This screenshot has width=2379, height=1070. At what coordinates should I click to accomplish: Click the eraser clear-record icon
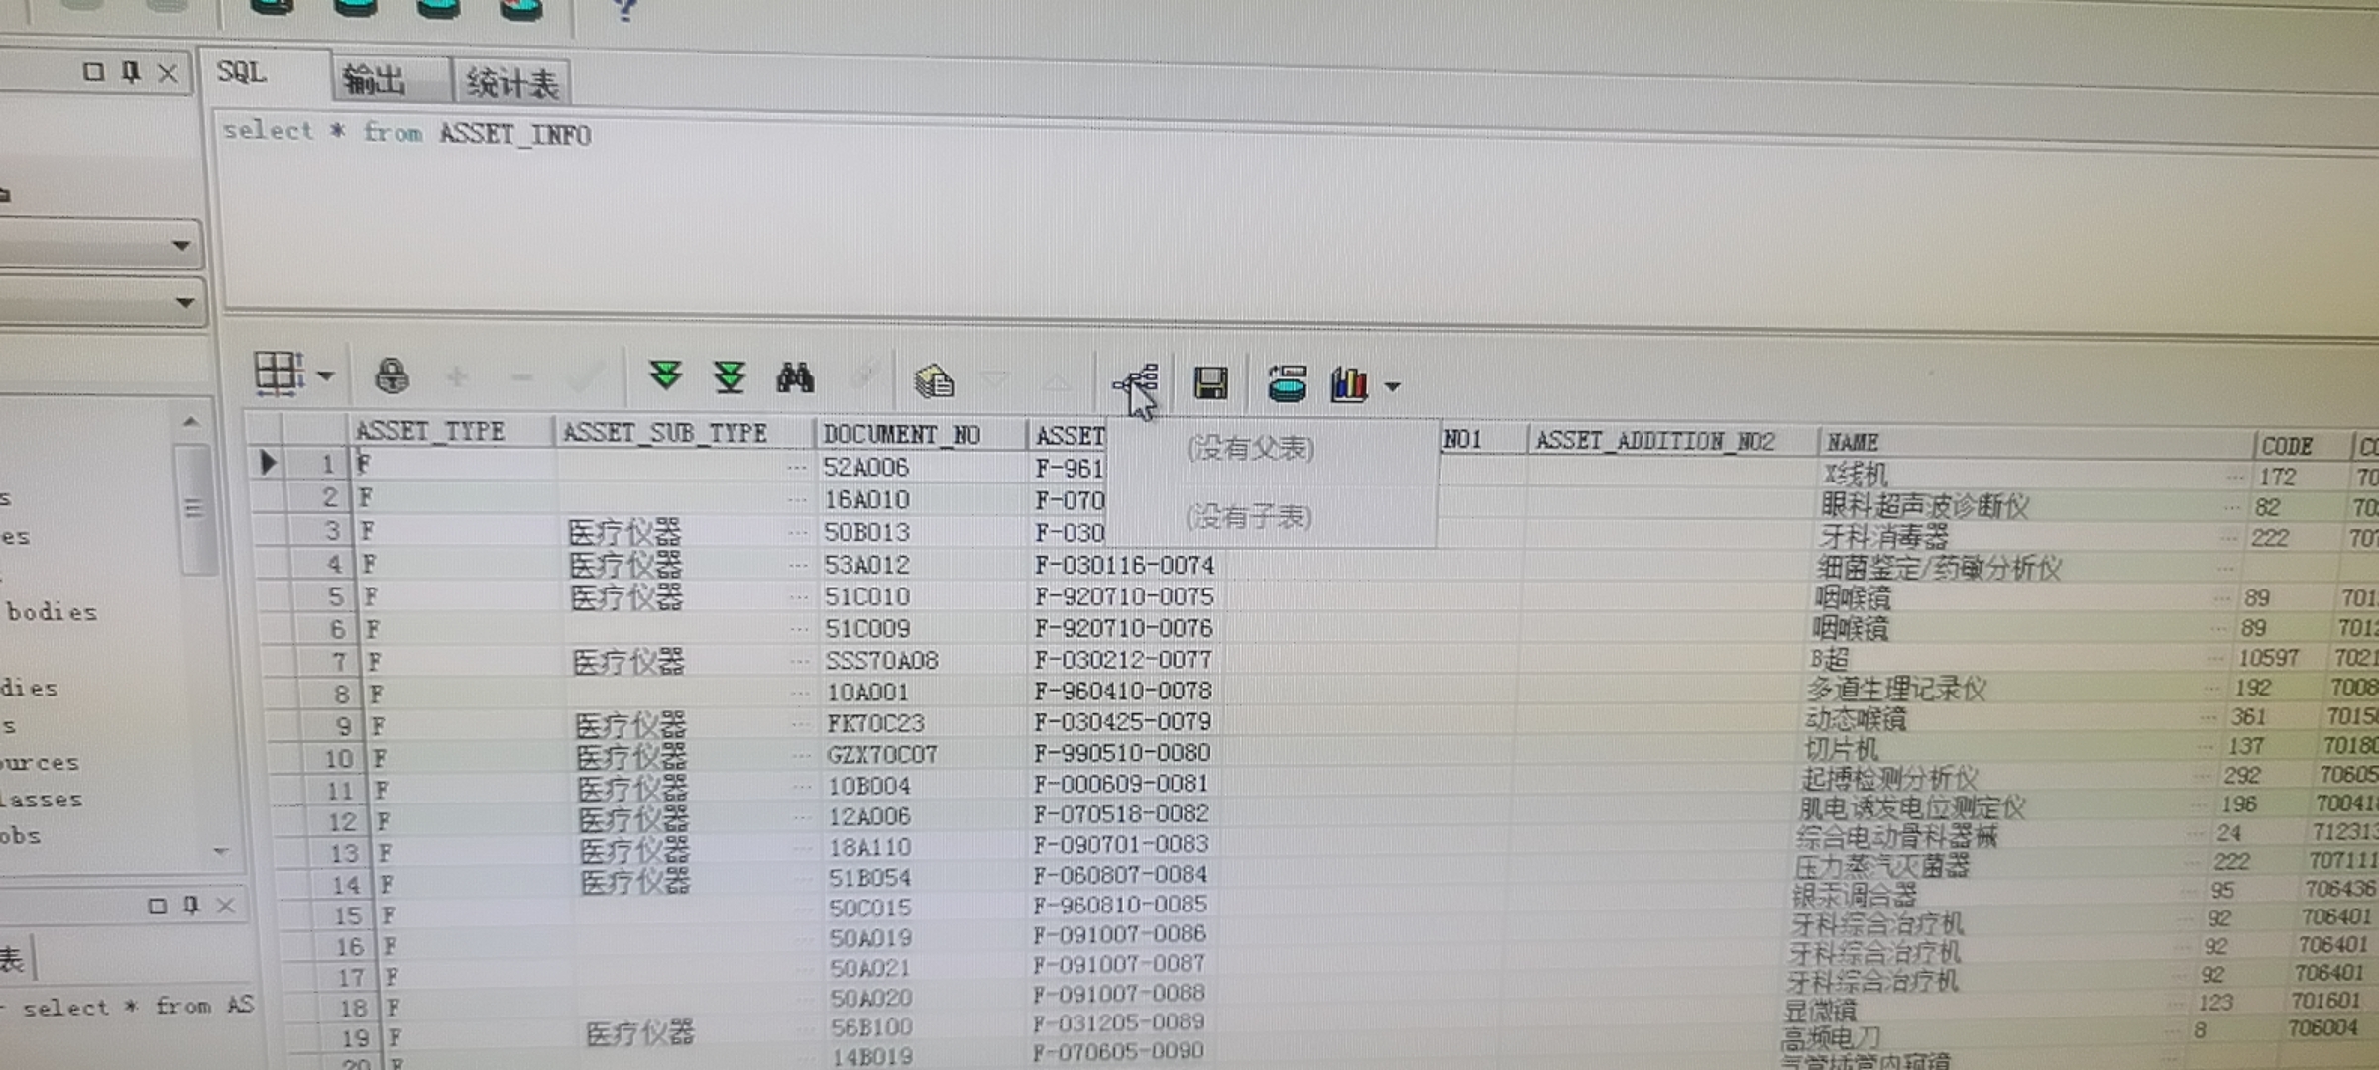pyautogui.click(x=863, y=376)
